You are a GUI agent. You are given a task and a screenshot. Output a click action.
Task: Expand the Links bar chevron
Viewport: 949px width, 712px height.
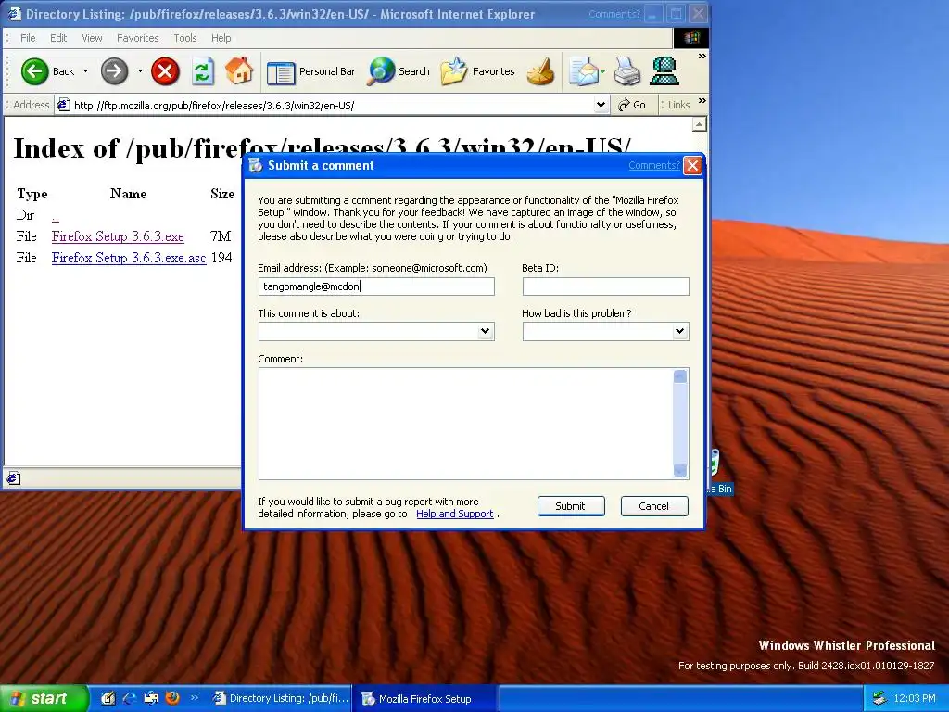click(x=702, y=101)
